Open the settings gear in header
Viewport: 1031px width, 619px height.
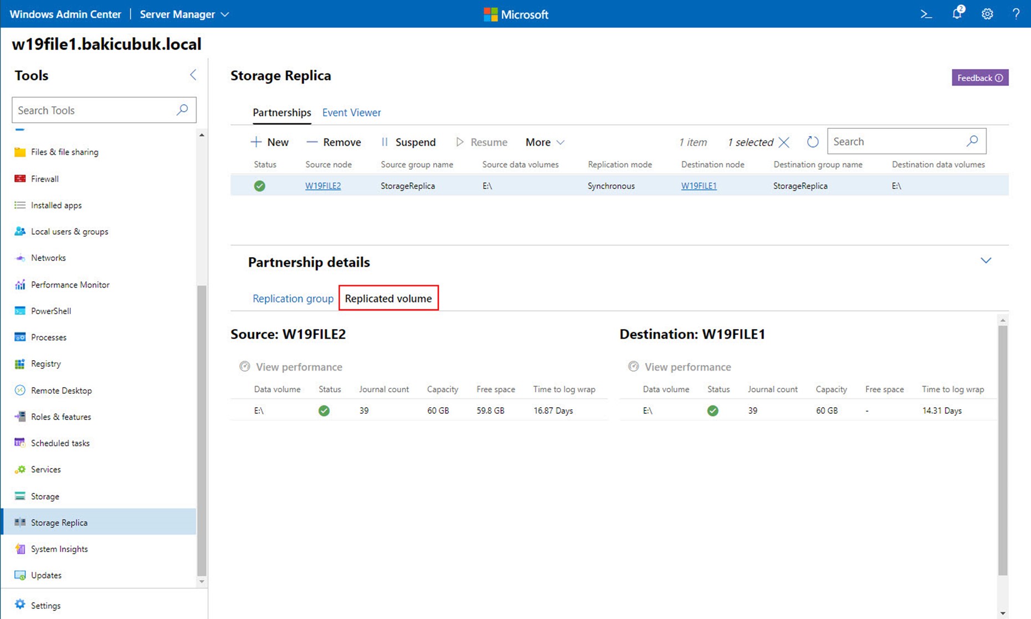point(987,14)
